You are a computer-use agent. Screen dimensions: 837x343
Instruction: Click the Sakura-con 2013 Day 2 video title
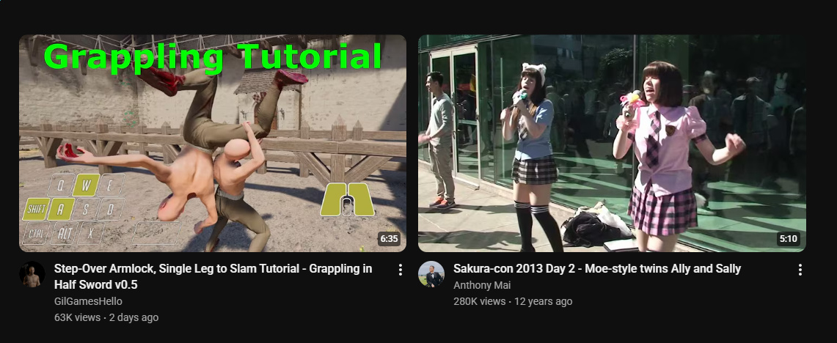coord(597,268)
